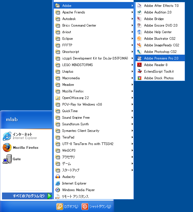This screenshot has height=212, width=193.
Task: Click the Adobe Reader 8 red icon
Action: click(x=139, y=65)
